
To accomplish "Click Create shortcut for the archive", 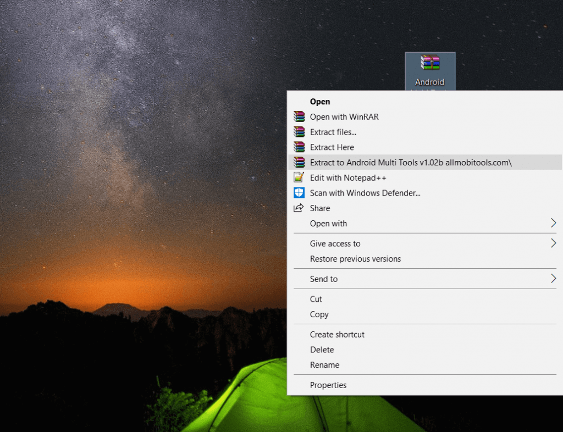I will coord(338,334).
